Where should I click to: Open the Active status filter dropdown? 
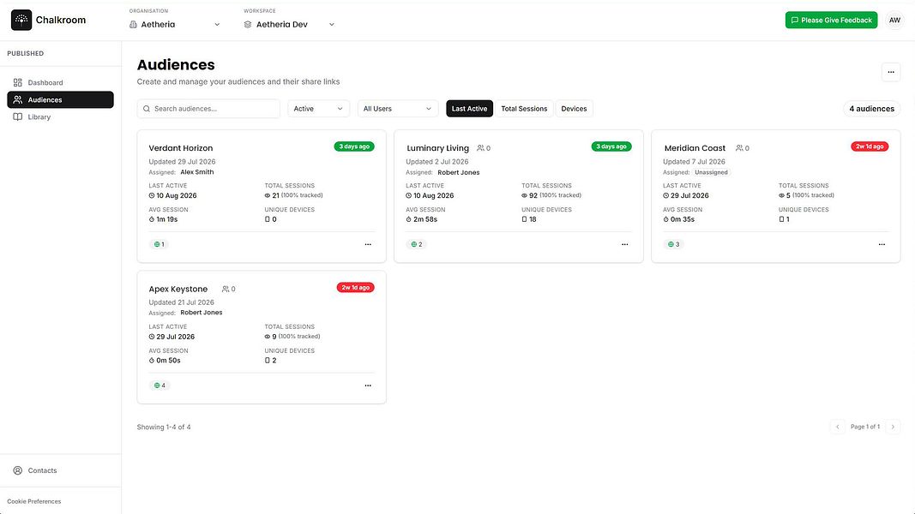point(319,109)
